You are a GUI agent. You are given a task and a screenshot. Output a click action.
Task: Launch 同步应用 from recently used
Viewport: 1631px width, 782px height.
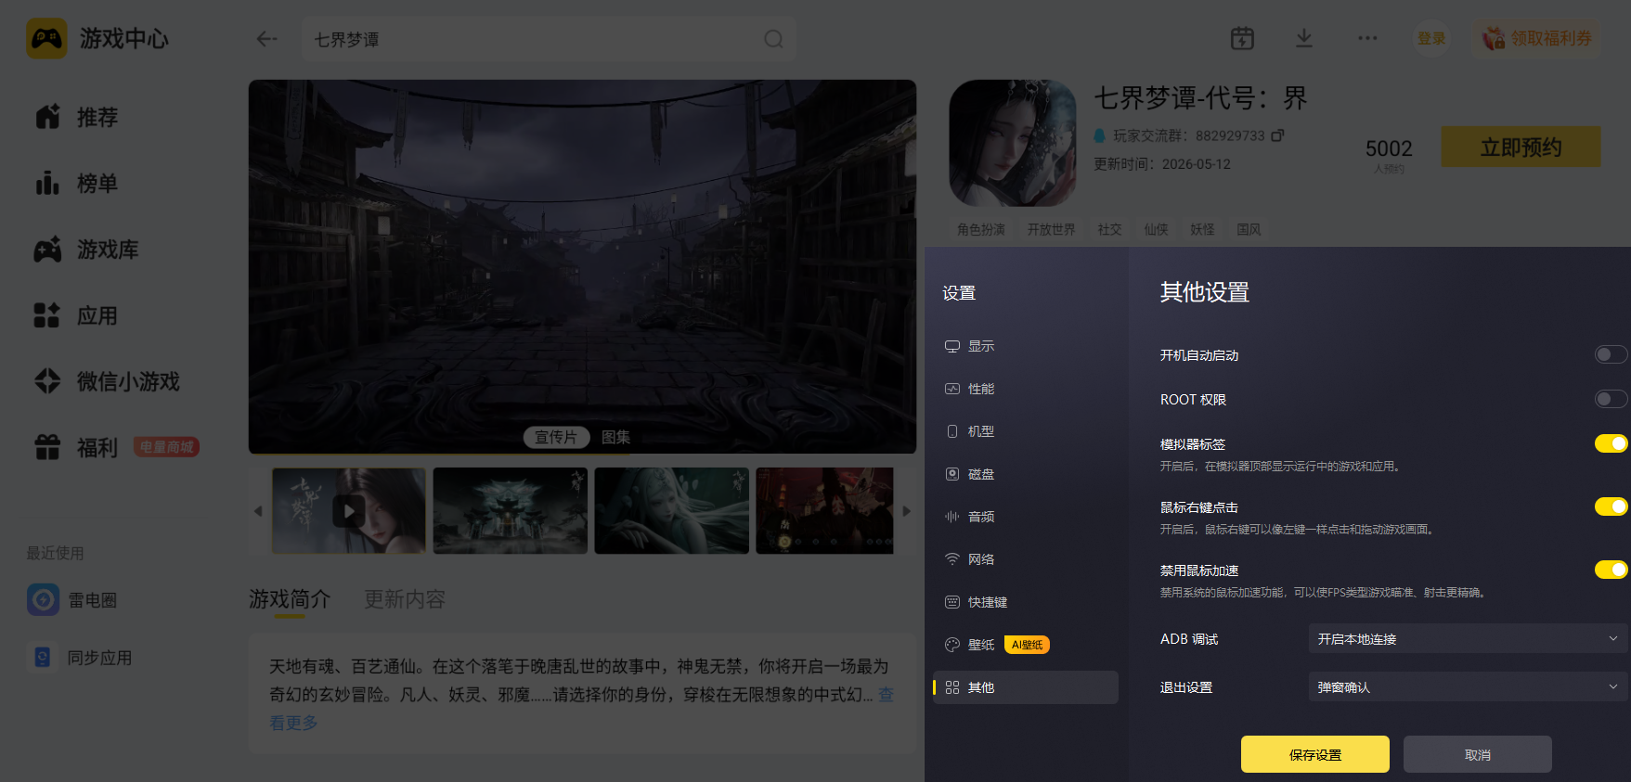coord(80,658)
